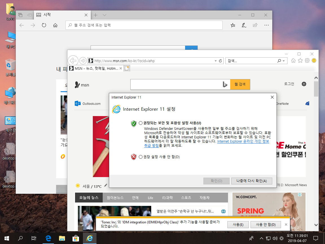325x244 pixels.
Task: Click Edge forward arrow
Action: (x=33, y=25)
